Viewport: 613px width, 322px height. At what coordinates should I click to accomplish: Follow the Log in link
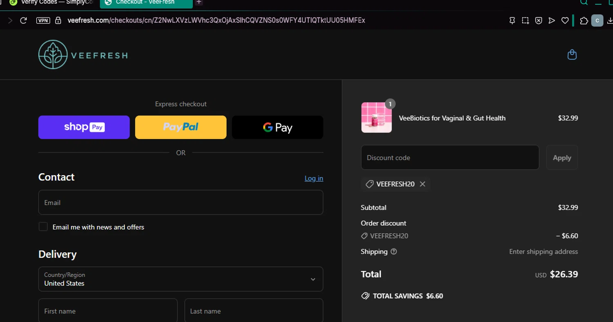[x=314, y=179]
